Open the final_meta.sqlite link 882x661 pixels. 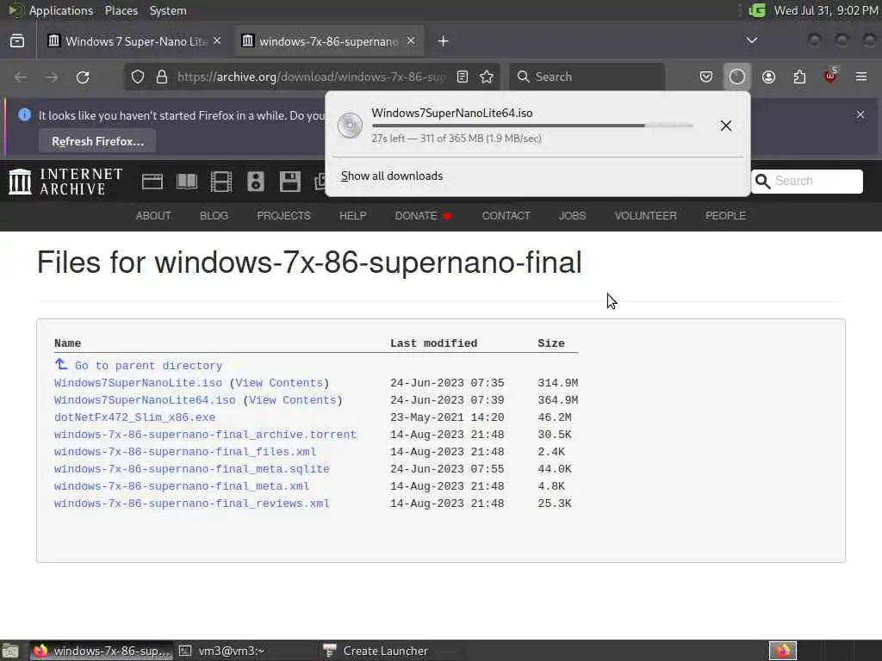pos(192,469)
